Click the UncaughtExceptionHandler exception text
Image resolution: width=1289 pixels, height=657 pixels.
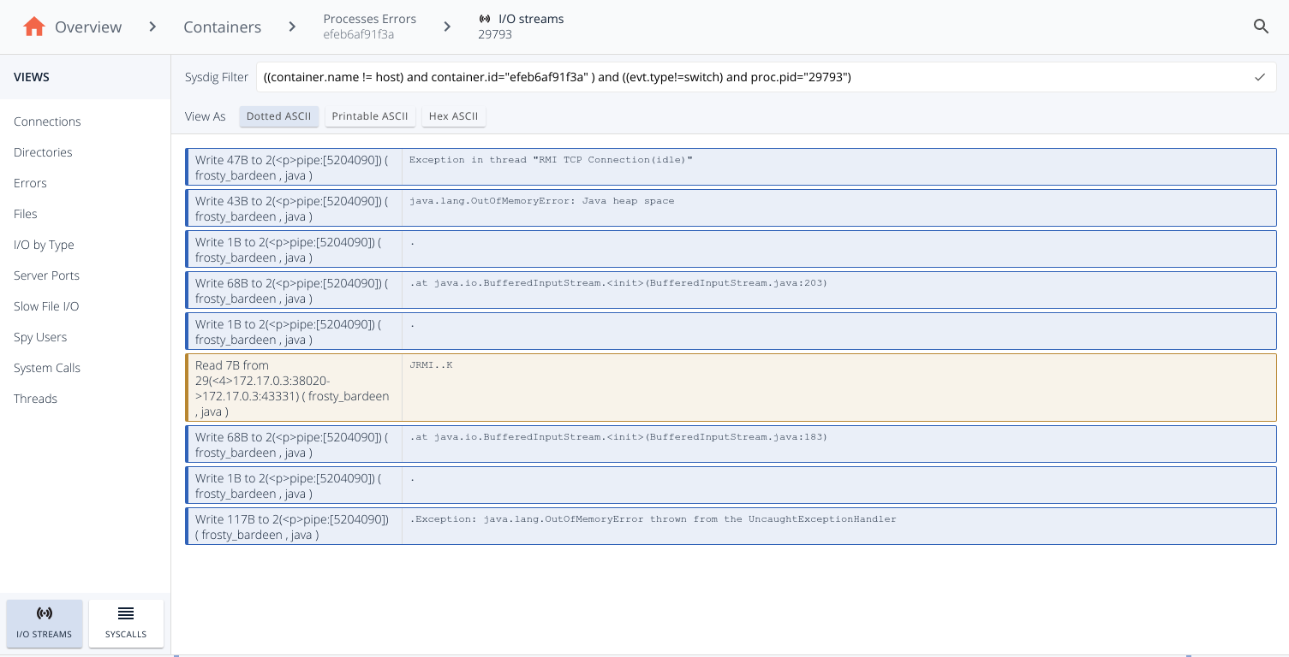653,519
